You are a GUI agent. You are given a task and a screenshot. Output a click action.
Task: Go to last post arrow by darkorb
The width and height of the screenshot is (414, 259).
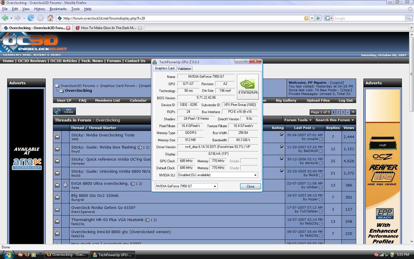pyautogui.click(x=321, y=163)
